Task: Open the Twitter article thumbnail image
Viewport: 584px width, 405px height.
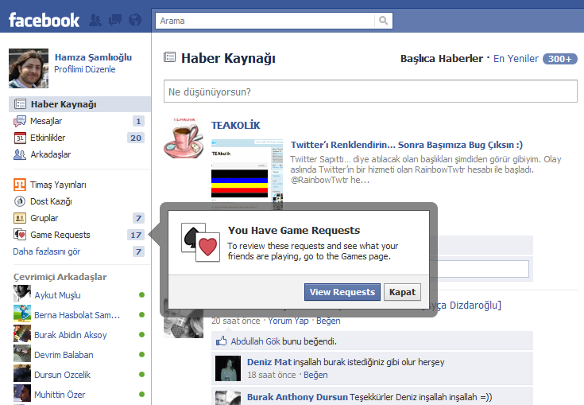Action: coord(247,175)
